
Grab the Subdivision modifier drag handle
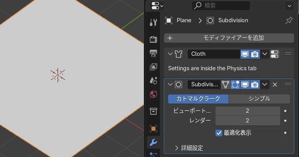[x=288, y=84]
